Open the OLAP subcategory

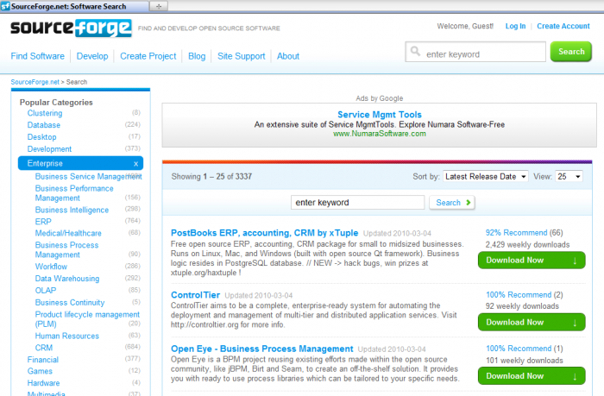click(x=46, y=291)
